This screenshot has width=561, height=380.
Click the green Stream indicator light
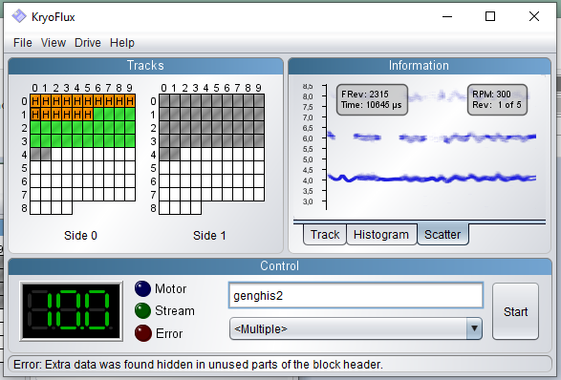(142, 310)
